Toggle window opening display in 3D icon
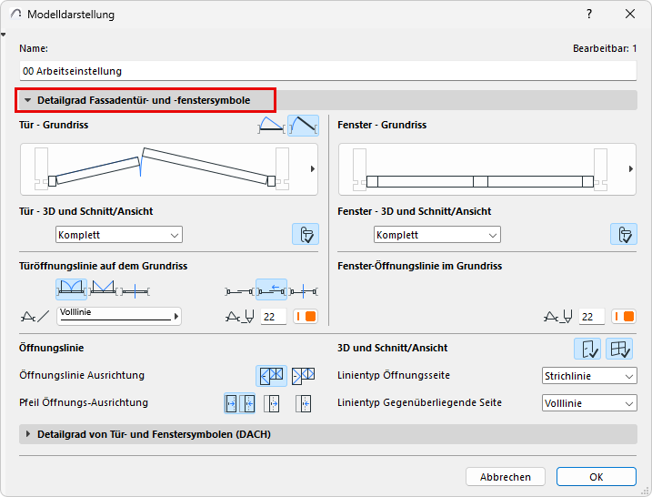Screen dimensions: 652x497 (619, 349)
